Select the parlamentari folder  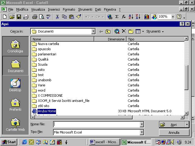click(x=47, y=54)
